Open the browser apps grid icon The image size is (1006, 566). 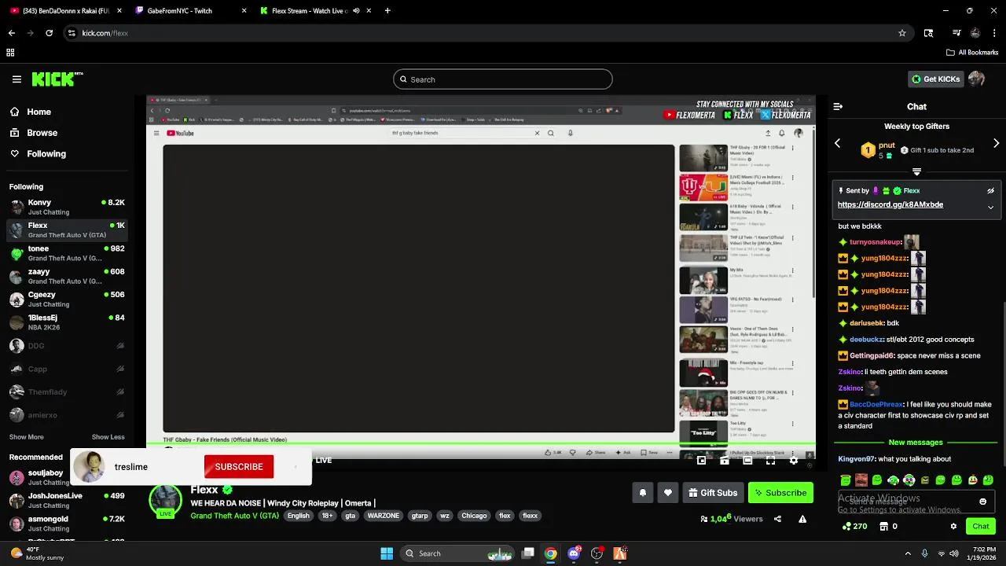click(x=10, y=53)
